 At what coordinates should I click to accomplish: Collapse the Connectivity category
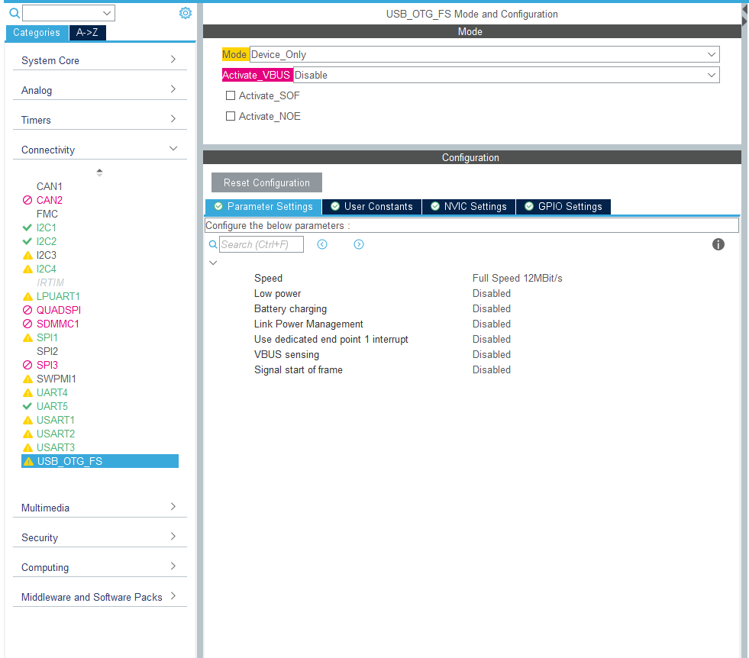point(99,150)
